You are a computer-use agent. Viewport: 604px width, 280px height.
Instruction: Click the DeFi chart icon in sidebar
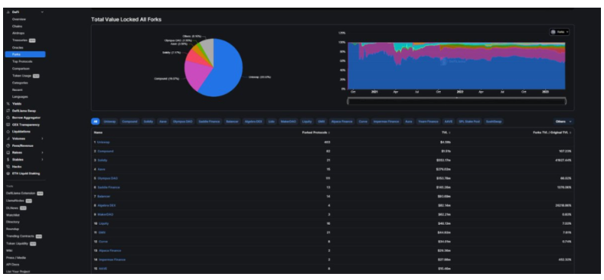click(x=8, y=12)
